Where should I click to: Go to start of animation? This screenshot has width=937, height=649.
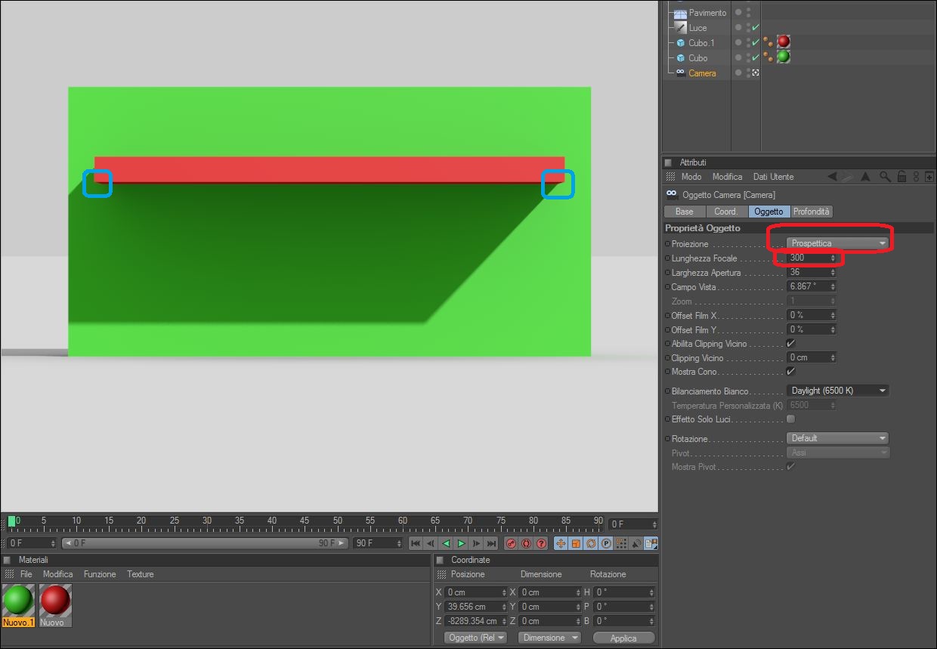(x=416, y=543)
